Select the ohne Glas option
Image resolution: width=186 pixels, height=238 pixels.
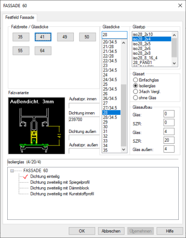(135, 98)
